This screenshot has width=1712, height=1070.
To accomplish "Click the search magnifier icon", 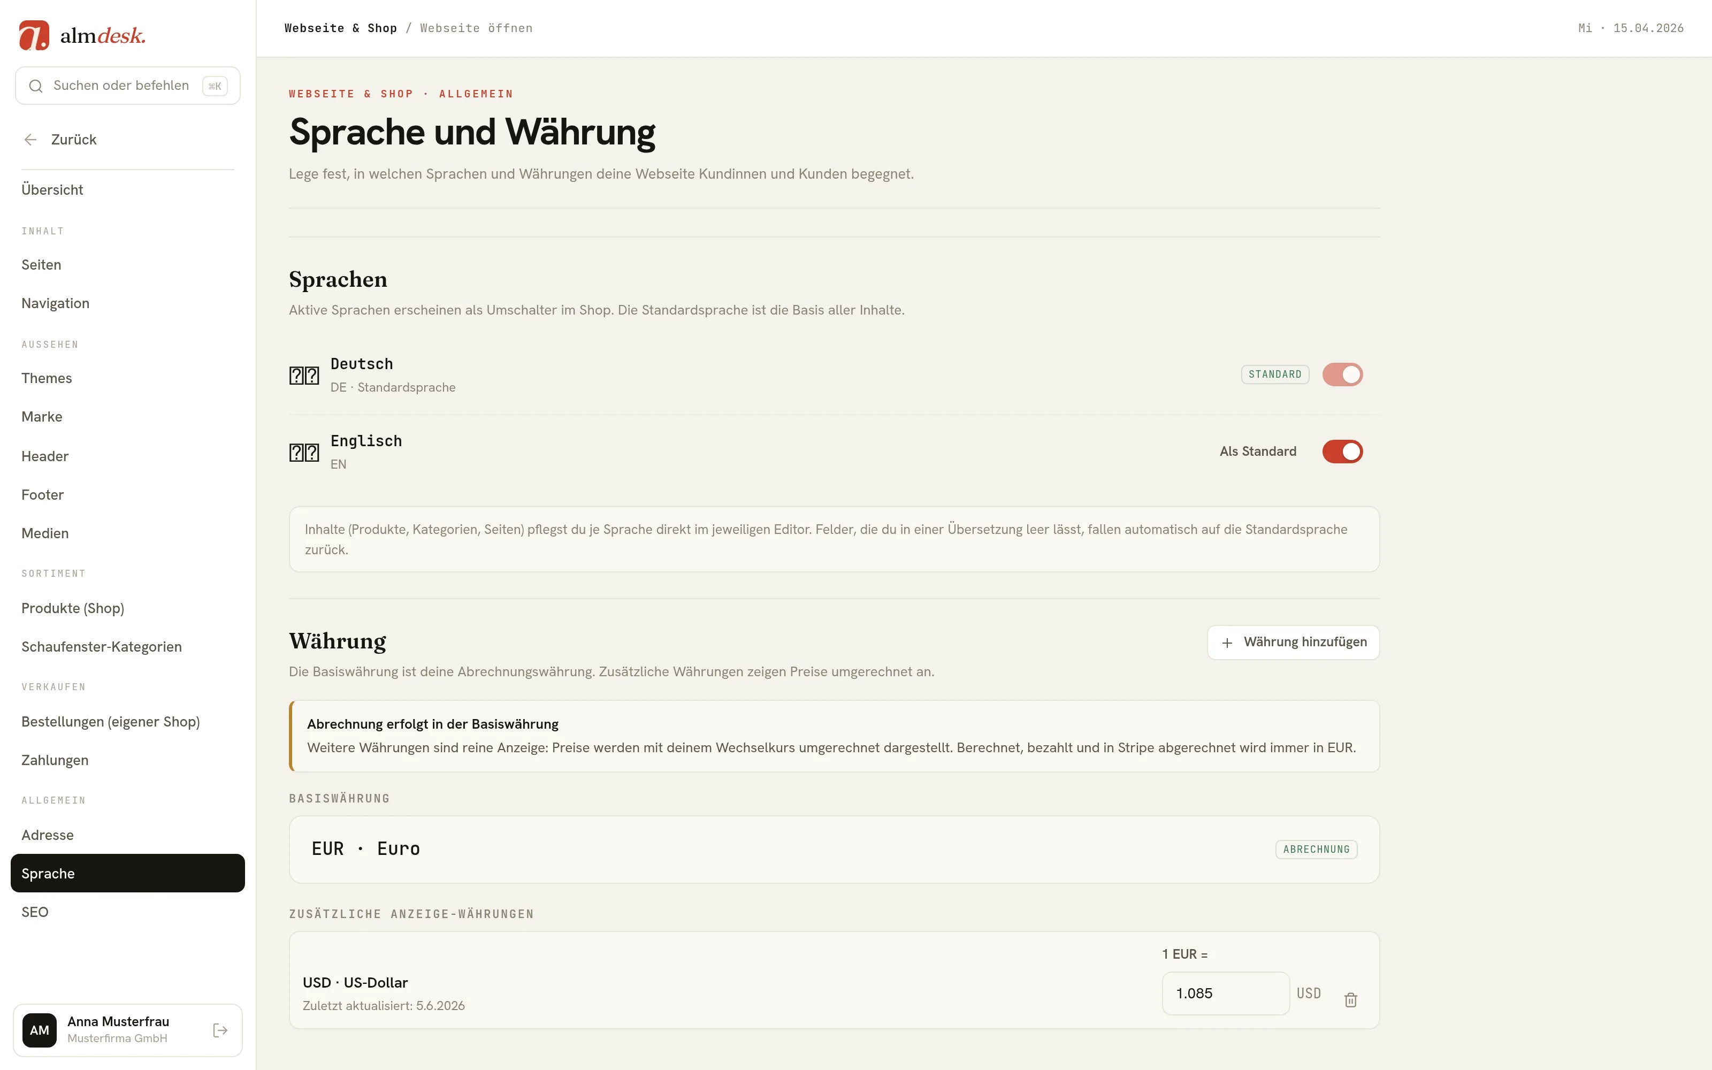I will pos(35,86).
